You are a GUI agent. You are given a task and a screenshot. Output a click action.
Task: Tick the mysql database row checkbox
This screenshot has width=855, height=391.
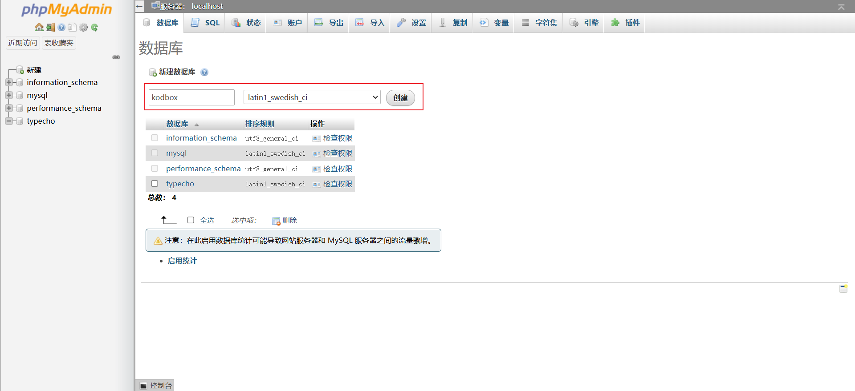(155, 153)
